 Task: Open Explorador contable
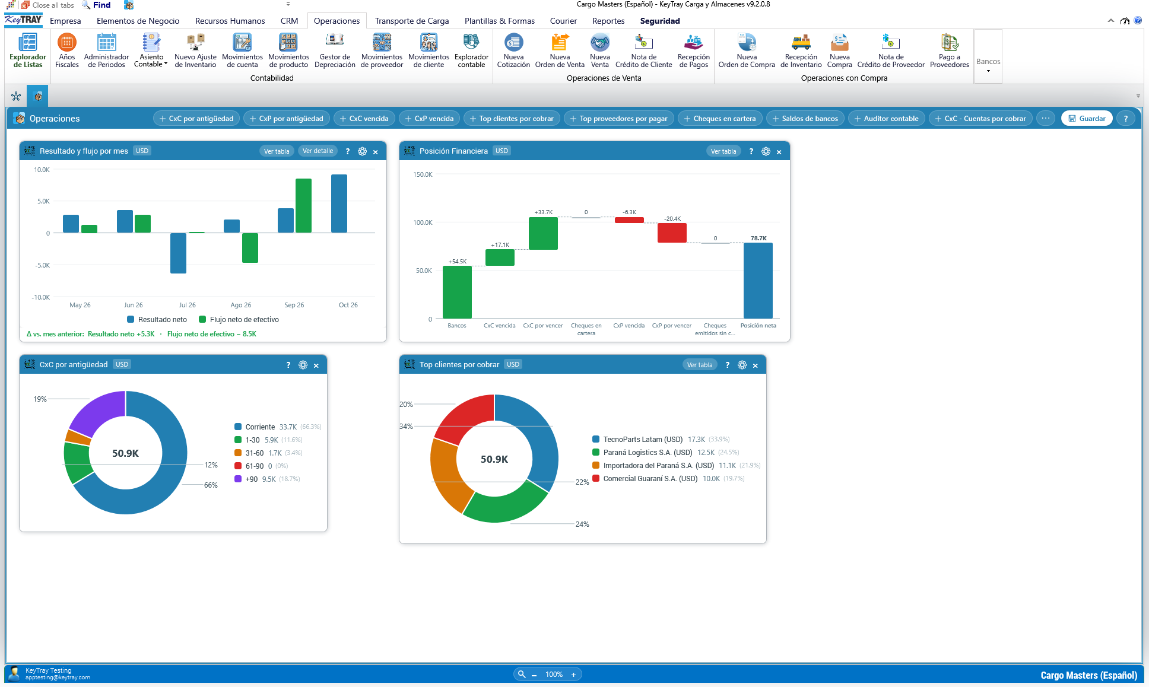point(471,51)
